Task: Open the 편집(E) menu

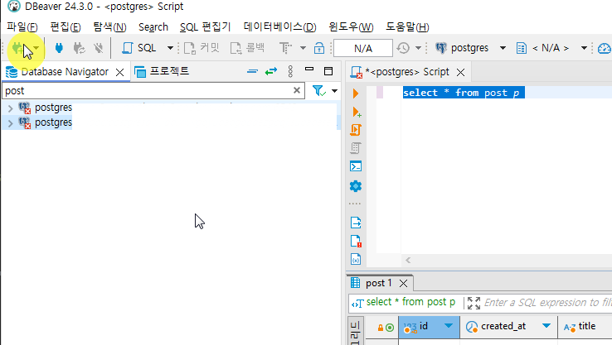Action: (x=66, y=26)
